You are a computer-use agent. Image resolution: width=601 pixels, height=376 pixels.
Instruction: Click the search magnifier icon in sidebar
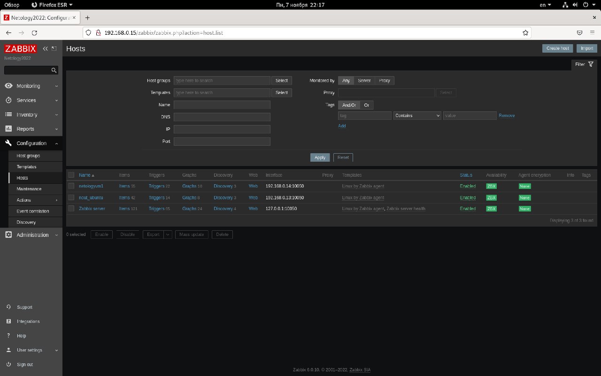54,70
